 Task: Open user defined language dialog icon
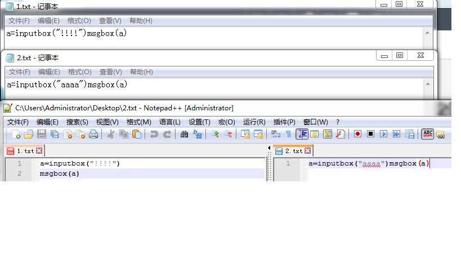[315, 135]
